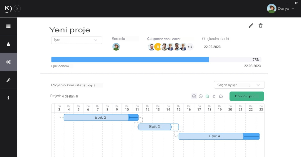Zoom out the Gantt chart with minus icon
Screen dimensions: 301x157
pos(201,96)
